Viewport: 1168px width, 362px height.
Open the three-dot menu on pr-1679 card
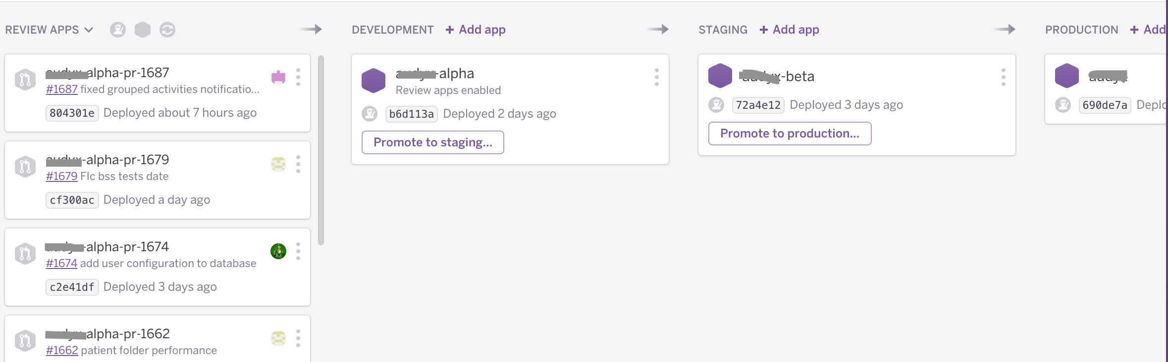(299, 165)
